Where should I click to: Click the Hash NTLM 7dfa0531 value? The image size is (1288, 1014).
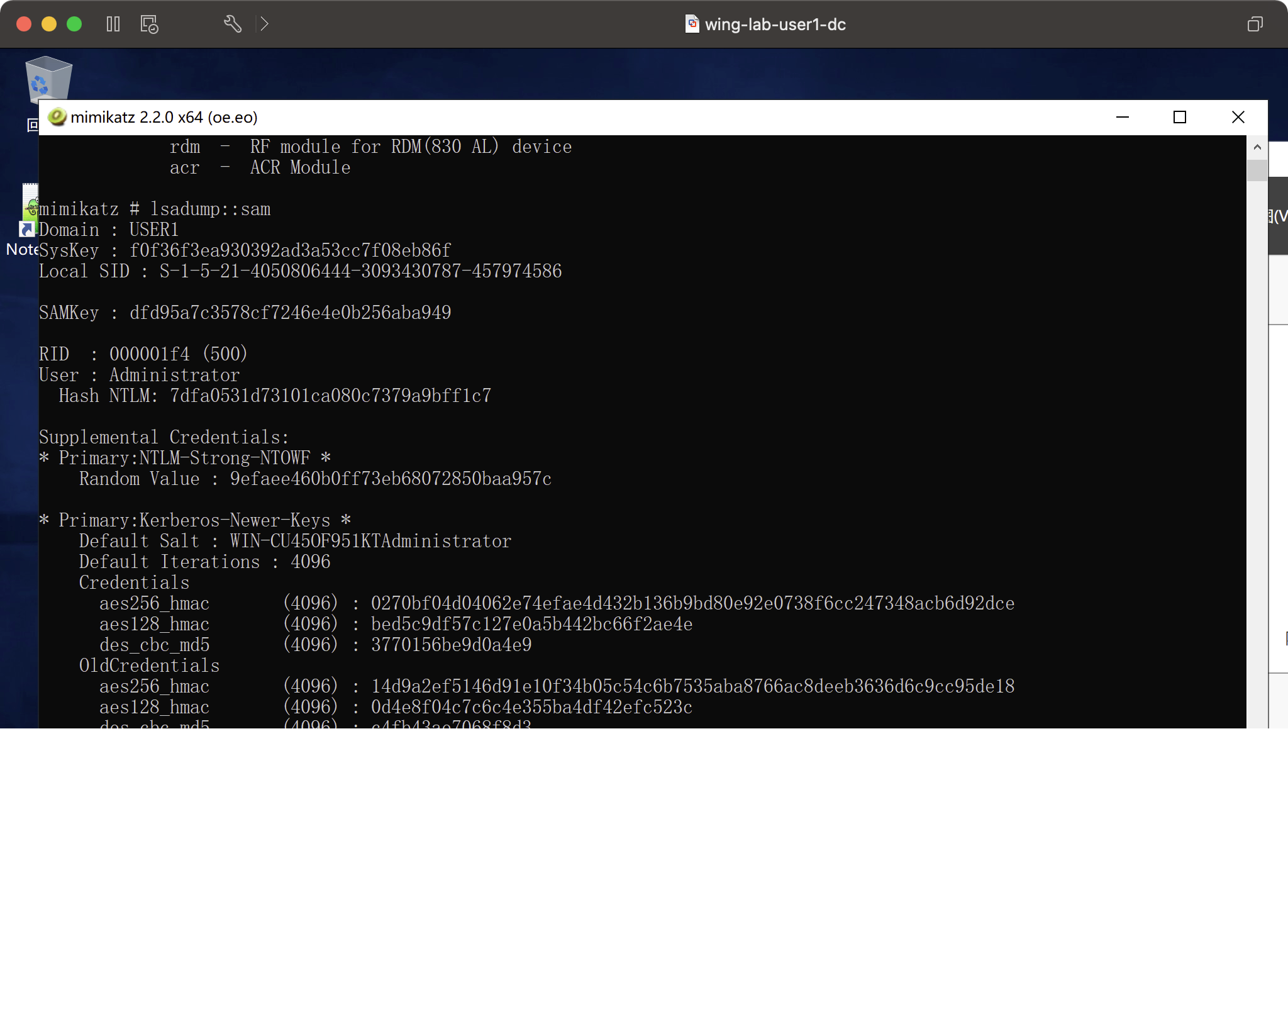pyautogui.click(x=331, y=396)
